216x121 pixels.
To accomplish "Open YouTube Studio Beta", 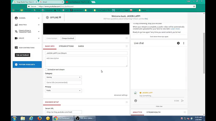I will pos(27,64).
